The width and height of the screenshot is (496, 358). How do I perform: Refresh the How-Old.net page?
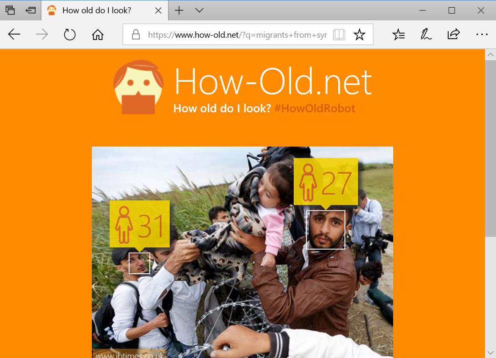pos(69,34)
